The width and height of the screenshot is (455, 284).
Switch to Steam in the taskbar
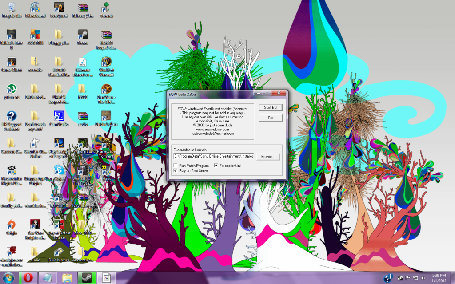tap(87, 278)
